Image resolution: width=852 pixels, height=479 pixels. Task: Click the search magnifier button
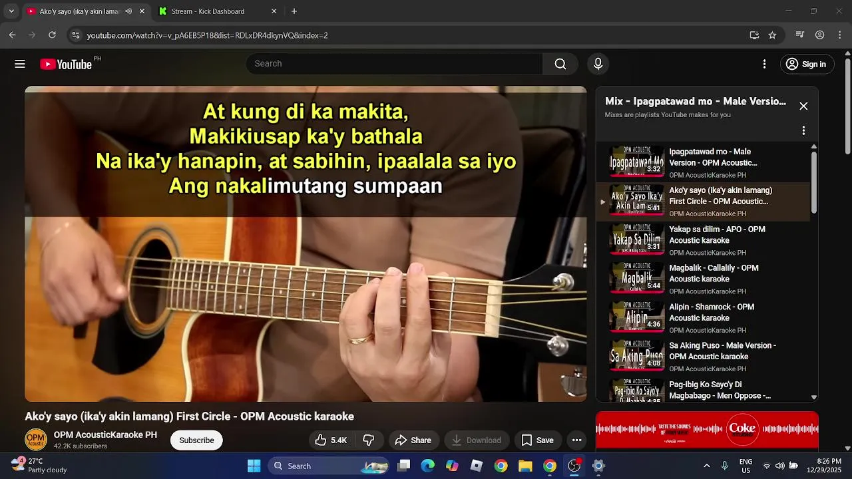coord(560,64)
